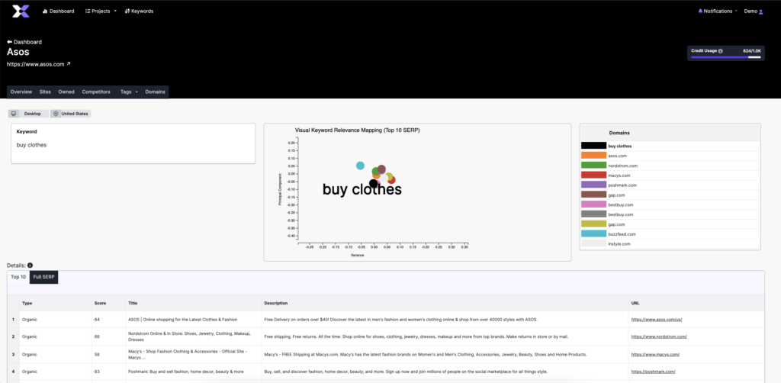Select the Desktop device chip
The height and width of the screenshot is (383, 781).
pyautogui.click(x=28, y=114)
